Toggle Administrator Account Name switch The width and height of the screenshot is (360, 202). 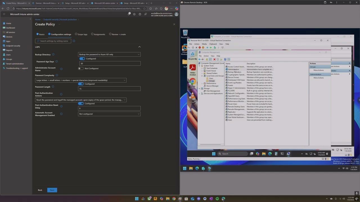(81, 68)
